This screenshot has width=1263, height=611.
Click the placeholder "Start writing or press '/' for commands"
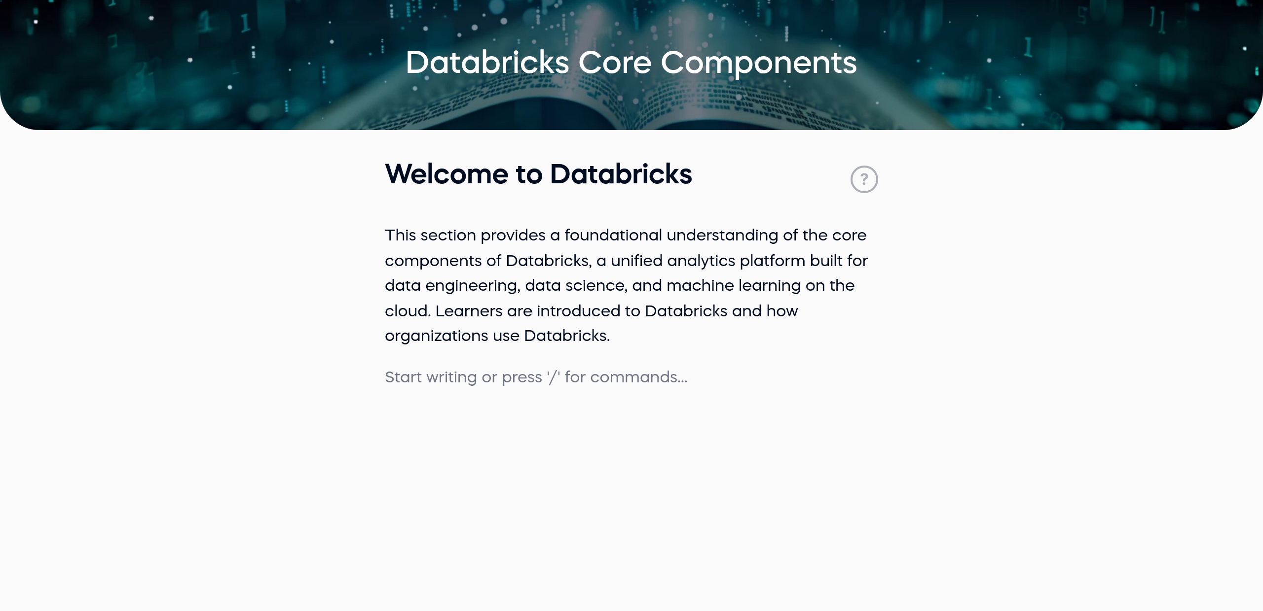536,377
